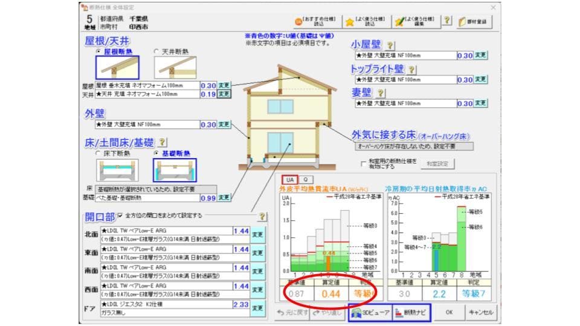Choose underfloor insulation diagram thumbnail

coord(117,170)
